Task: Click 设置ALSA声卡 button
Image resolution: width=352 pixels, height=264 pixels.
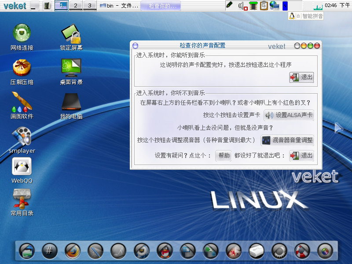Action: coord(289,115)
